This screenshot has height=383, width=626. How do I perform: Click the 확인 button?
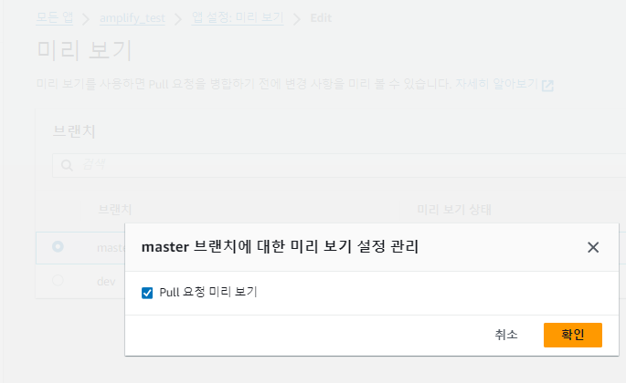point(572,335)
